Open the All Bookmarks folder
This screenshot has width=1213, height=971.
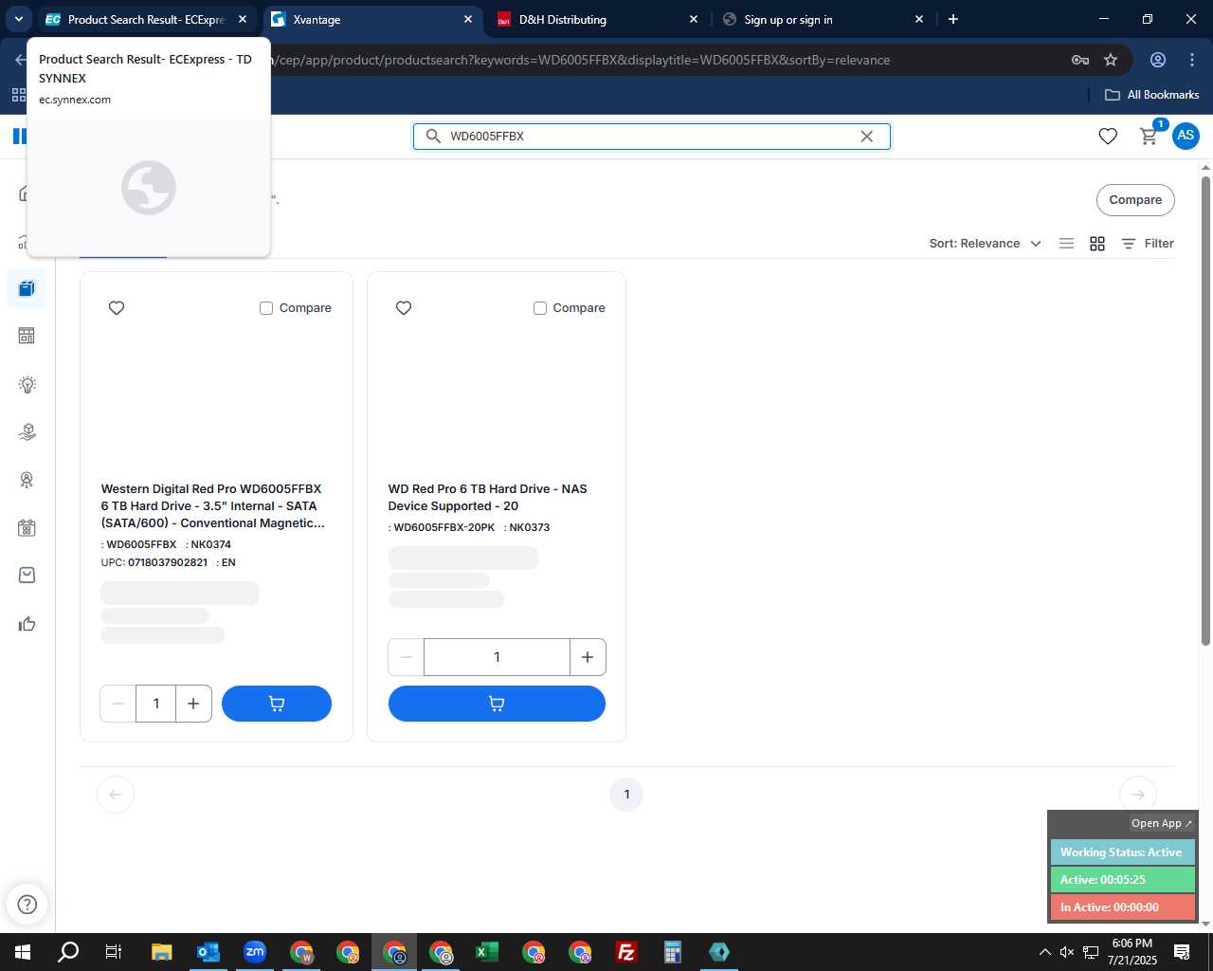point(1152,95)
